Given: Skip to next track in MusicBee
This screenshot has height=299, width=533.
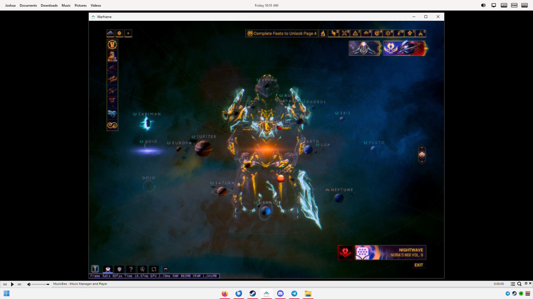Looking at the screenshot, I should (19, 284).
